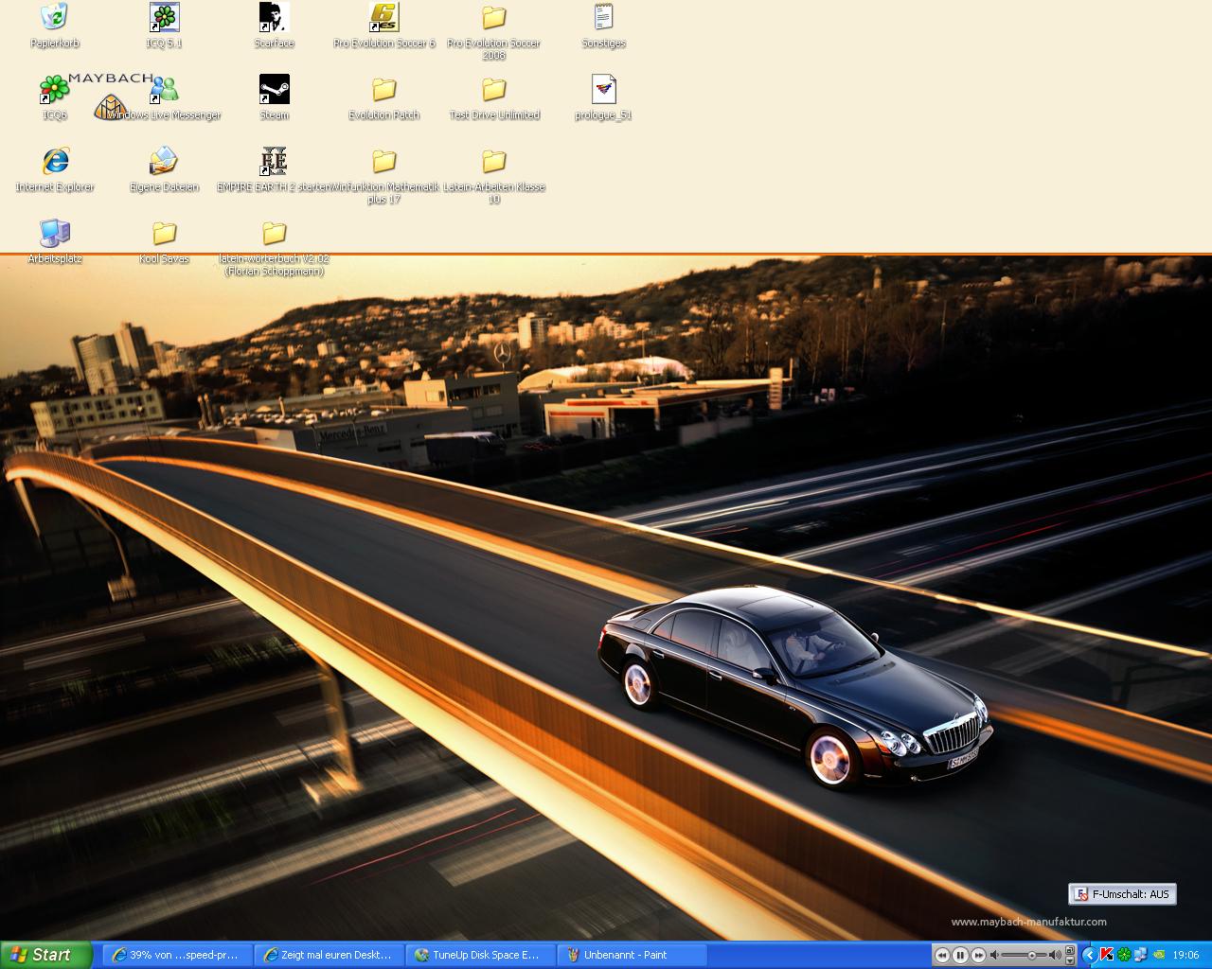Open the Sonstiges document icon
1212x969 pixels.
[604, 26]
